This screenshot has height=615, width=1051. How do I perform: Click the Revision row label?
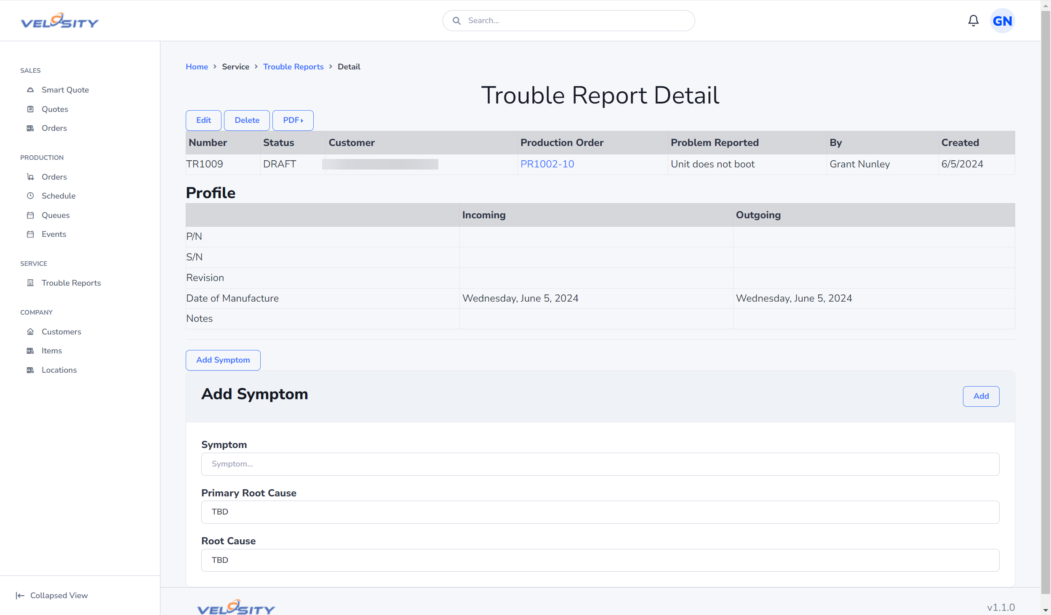point(205,278)
